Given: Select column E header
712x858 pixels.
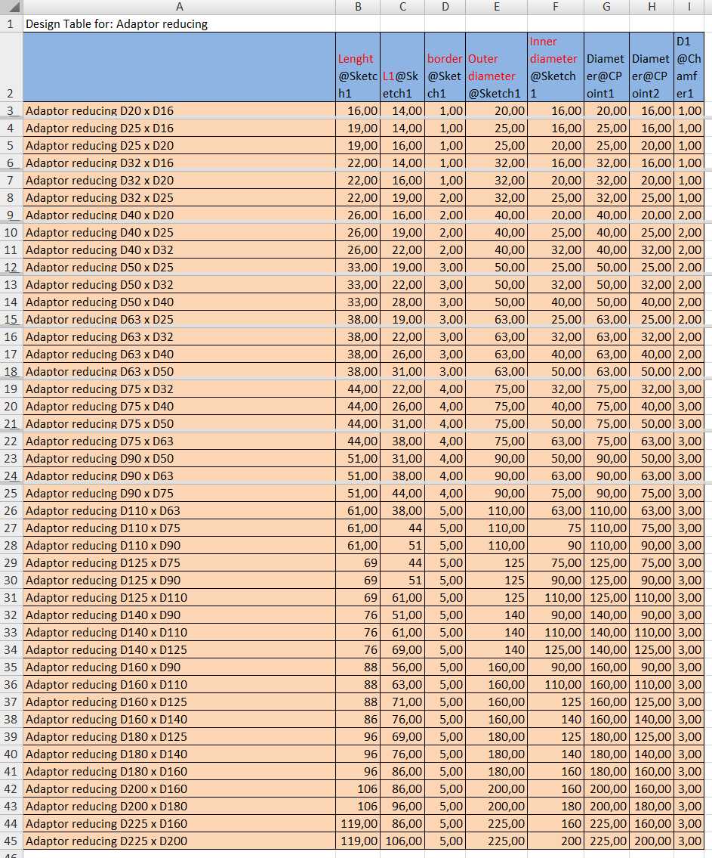Looking at the screenshot, I should (x=497, y=7).
